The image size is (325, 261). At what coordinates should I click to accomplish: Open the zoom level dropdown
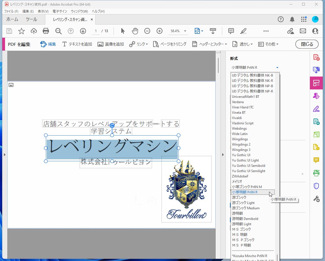(185, 31)
